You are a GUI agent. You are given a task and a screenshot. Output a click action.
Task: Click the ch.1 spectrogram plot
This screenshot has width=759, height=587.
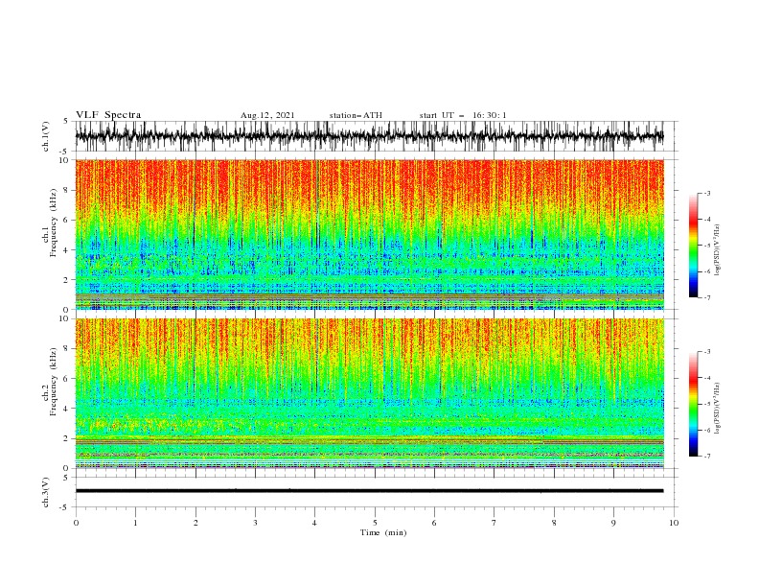tap(369, 234)
